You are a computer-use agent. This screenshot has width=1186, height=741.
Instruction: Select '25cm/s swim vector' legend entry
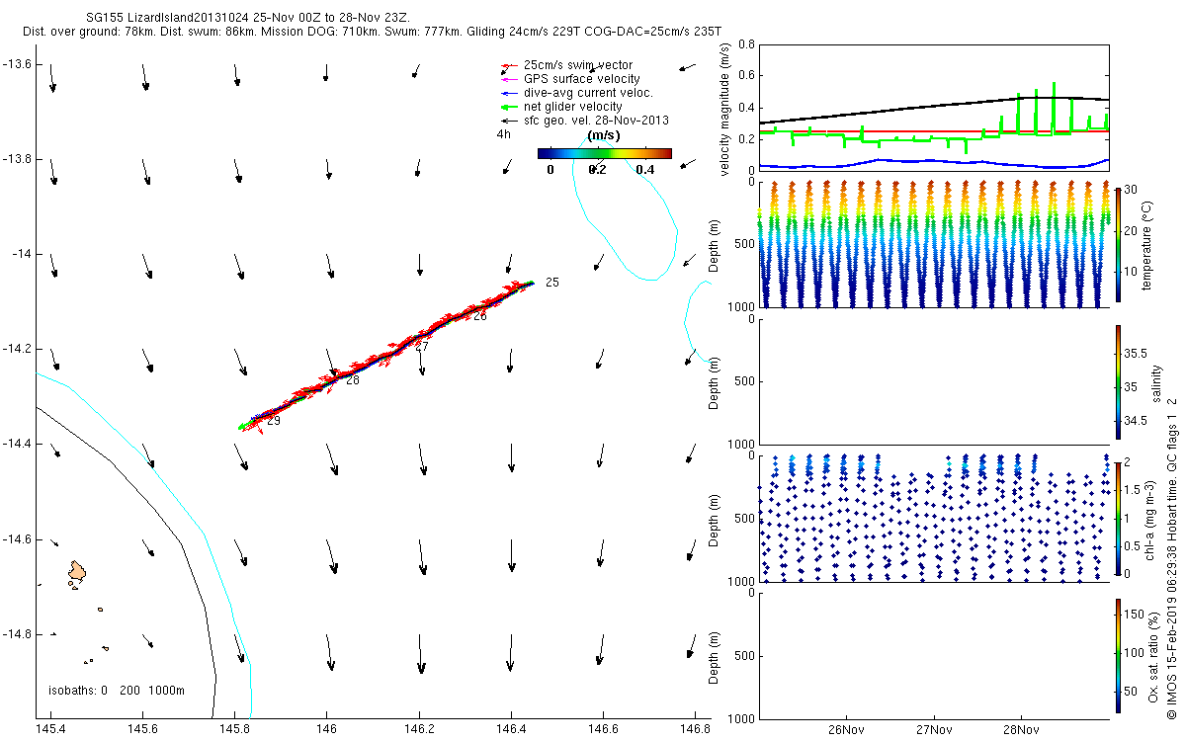578,65
